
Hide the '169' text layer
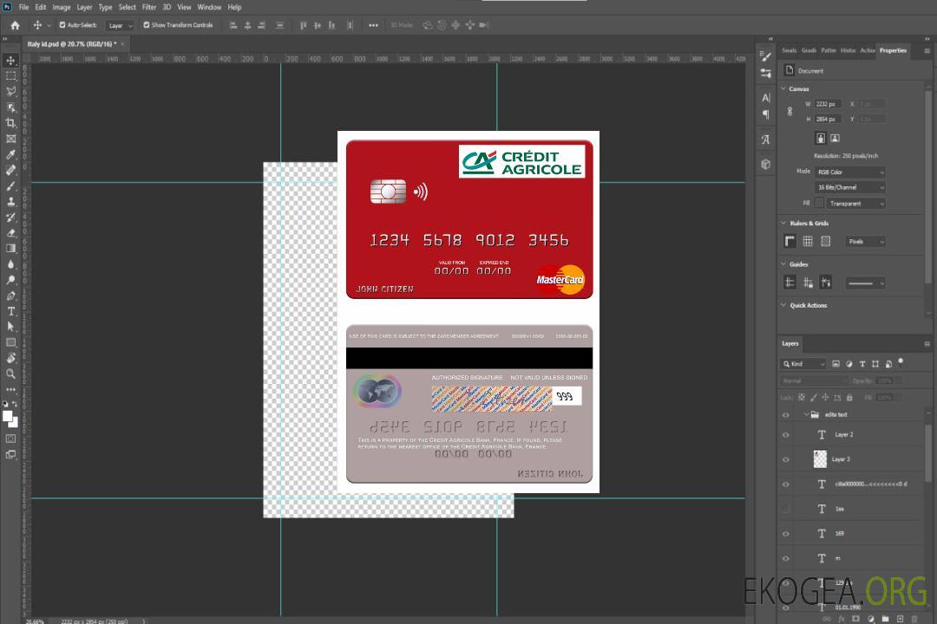pyautogui.click(x=786, y=534)
